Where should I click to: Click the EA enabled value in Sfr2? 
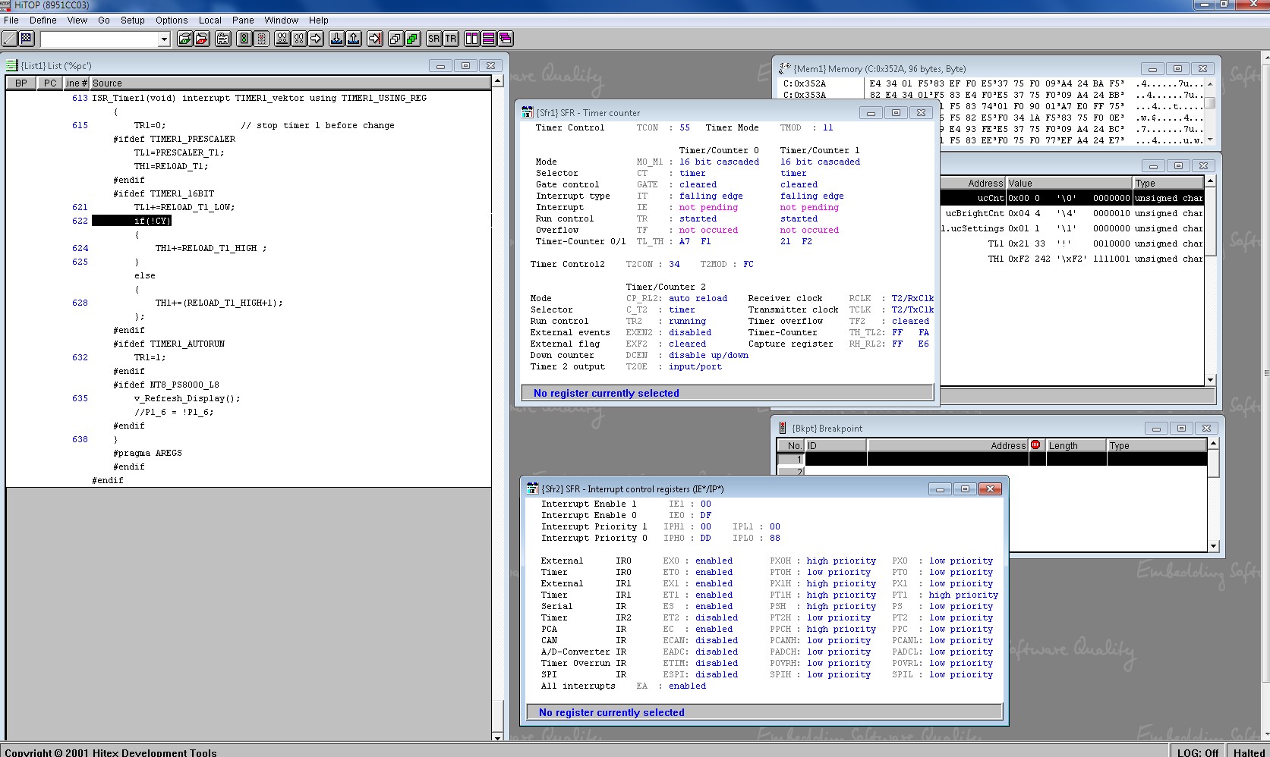point(687,686)
